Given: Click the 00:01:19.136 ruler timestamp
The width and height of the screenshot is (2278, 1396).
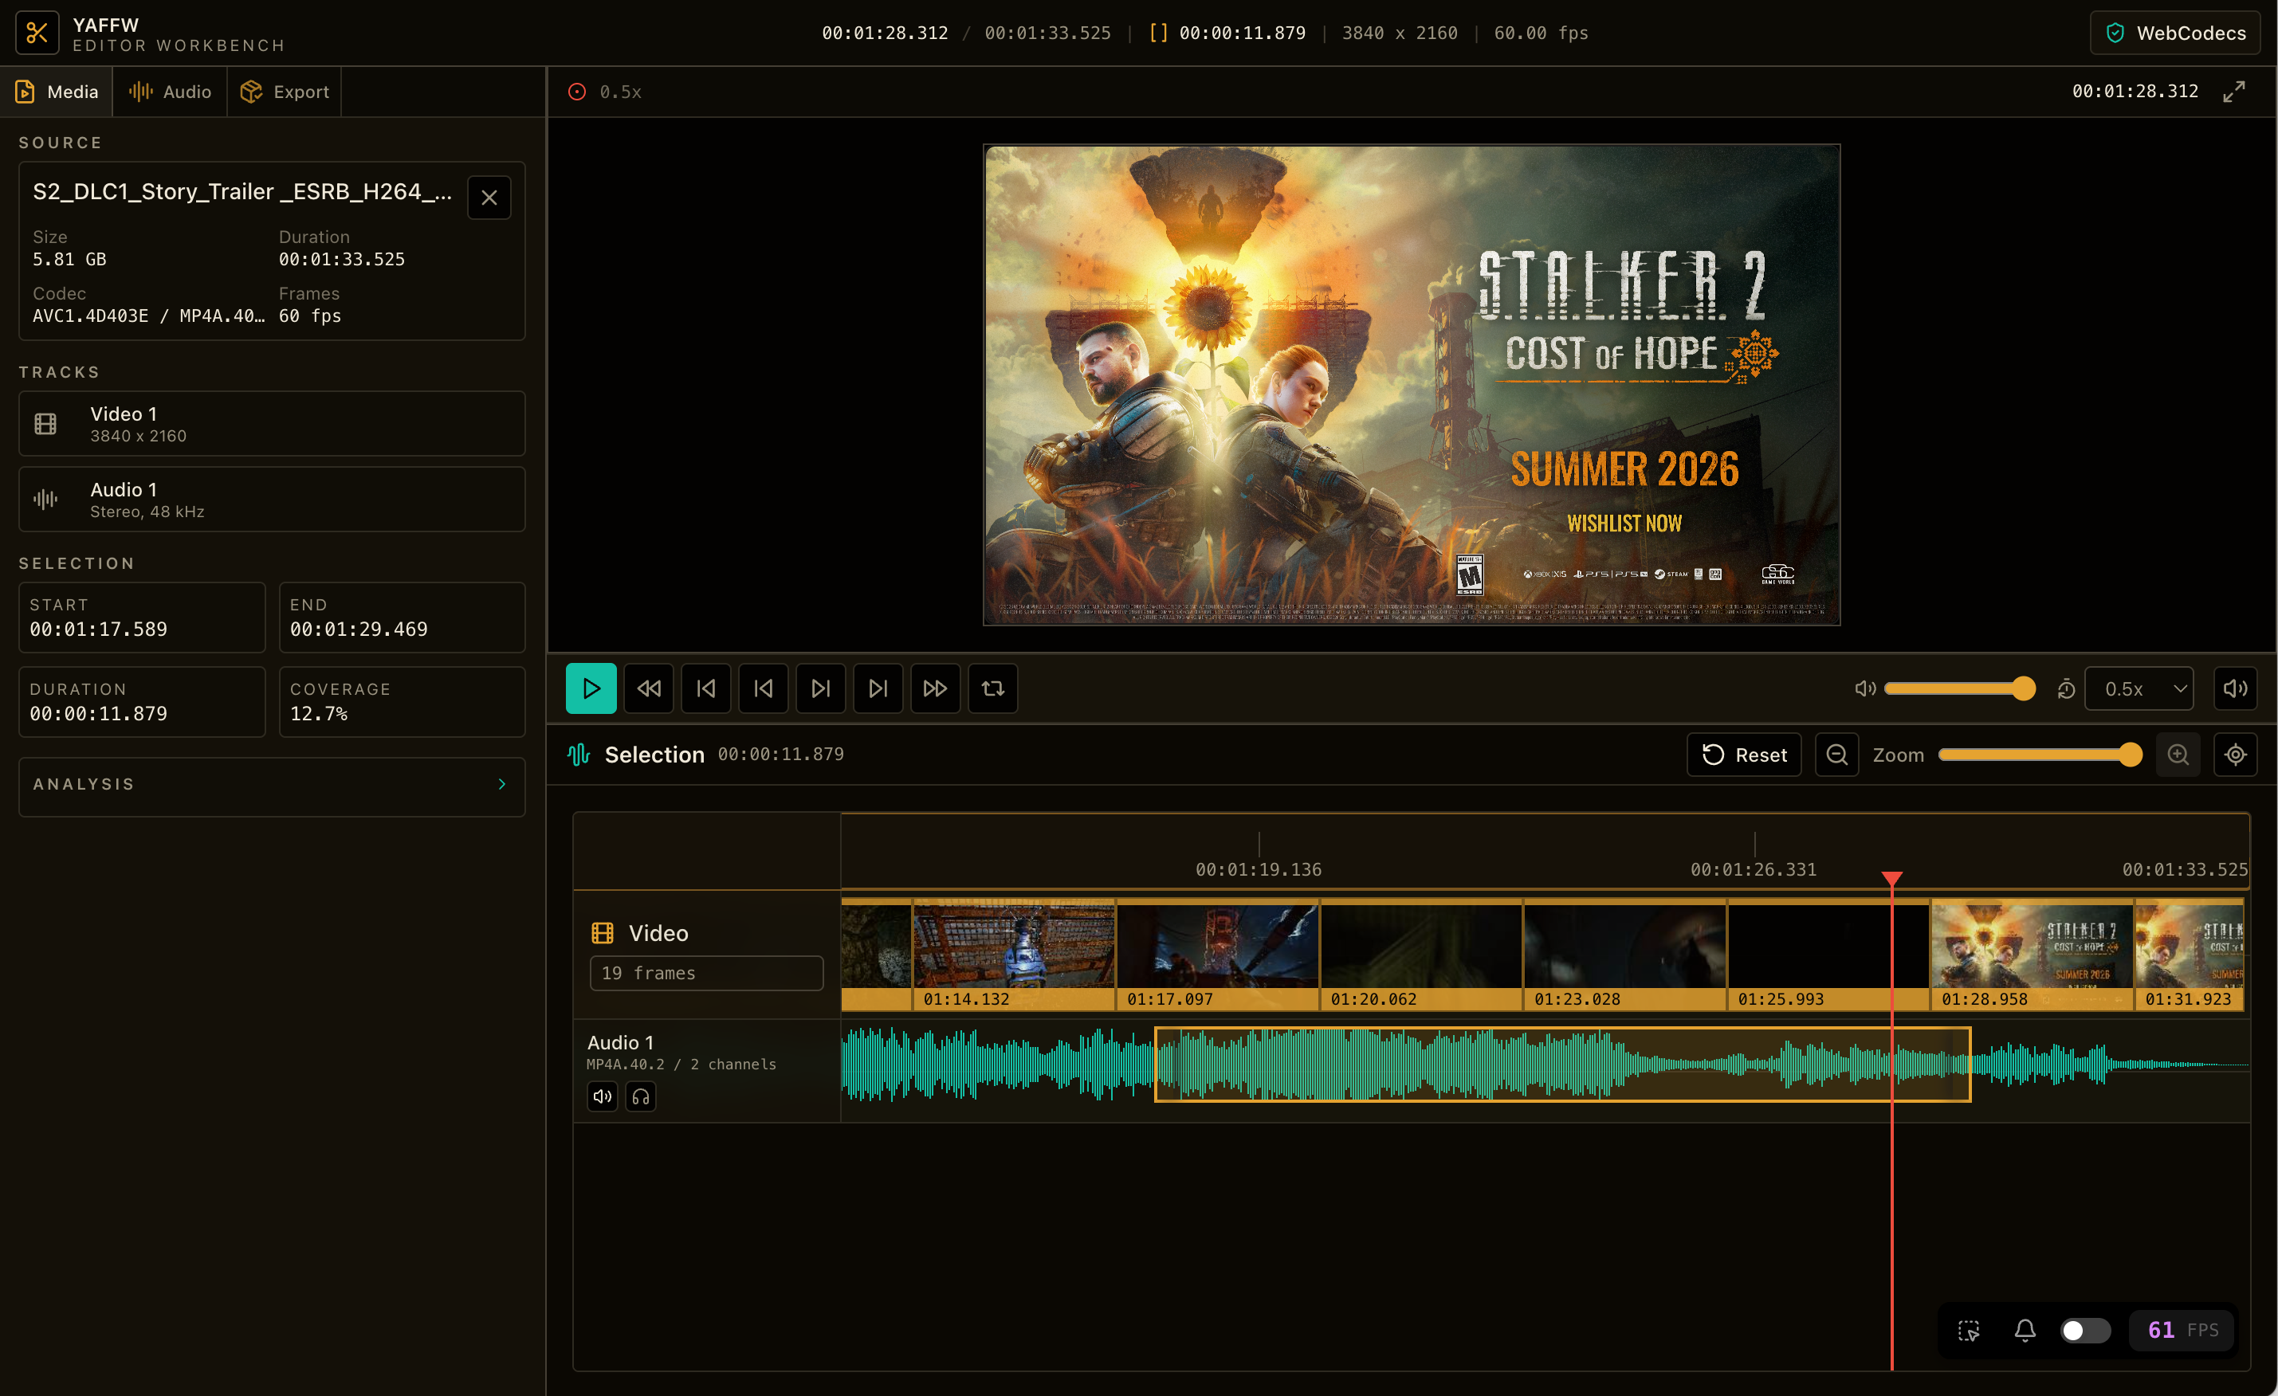Looking at the screenshot, I should coord(1259,869).
